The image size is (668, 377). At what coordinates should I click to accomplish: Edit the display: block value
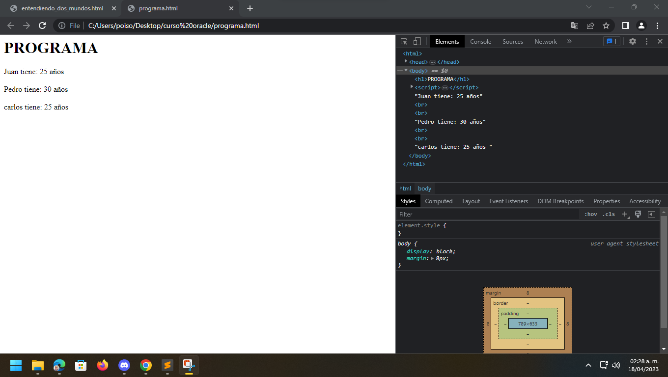click(x=445, y=251)
